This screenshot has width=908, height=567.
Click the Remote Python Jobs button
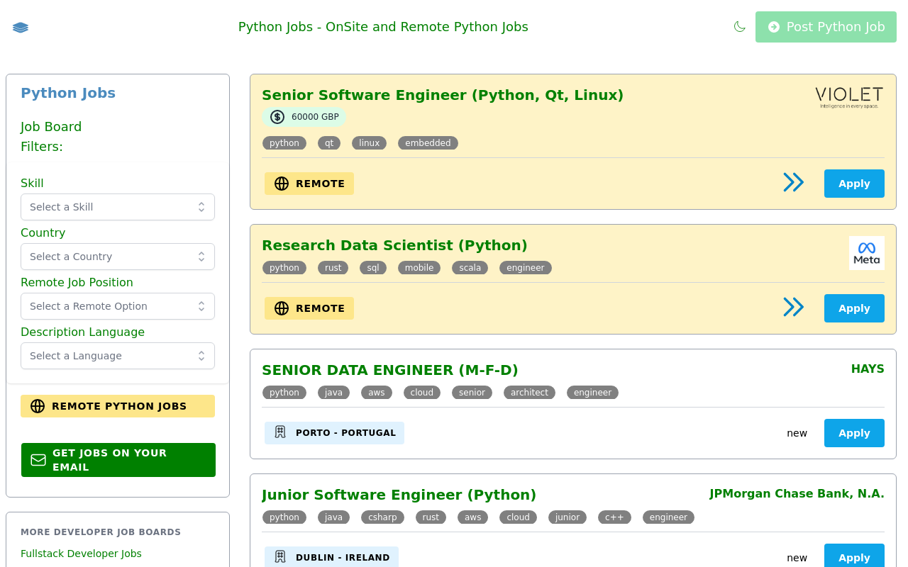click(118, 406)
